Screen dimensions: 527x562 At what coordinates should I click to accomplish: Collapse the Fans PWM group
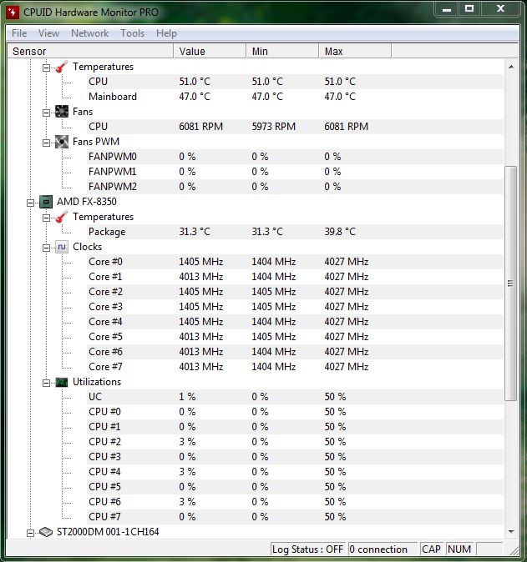pyautogui.click(x=46, y=143)
